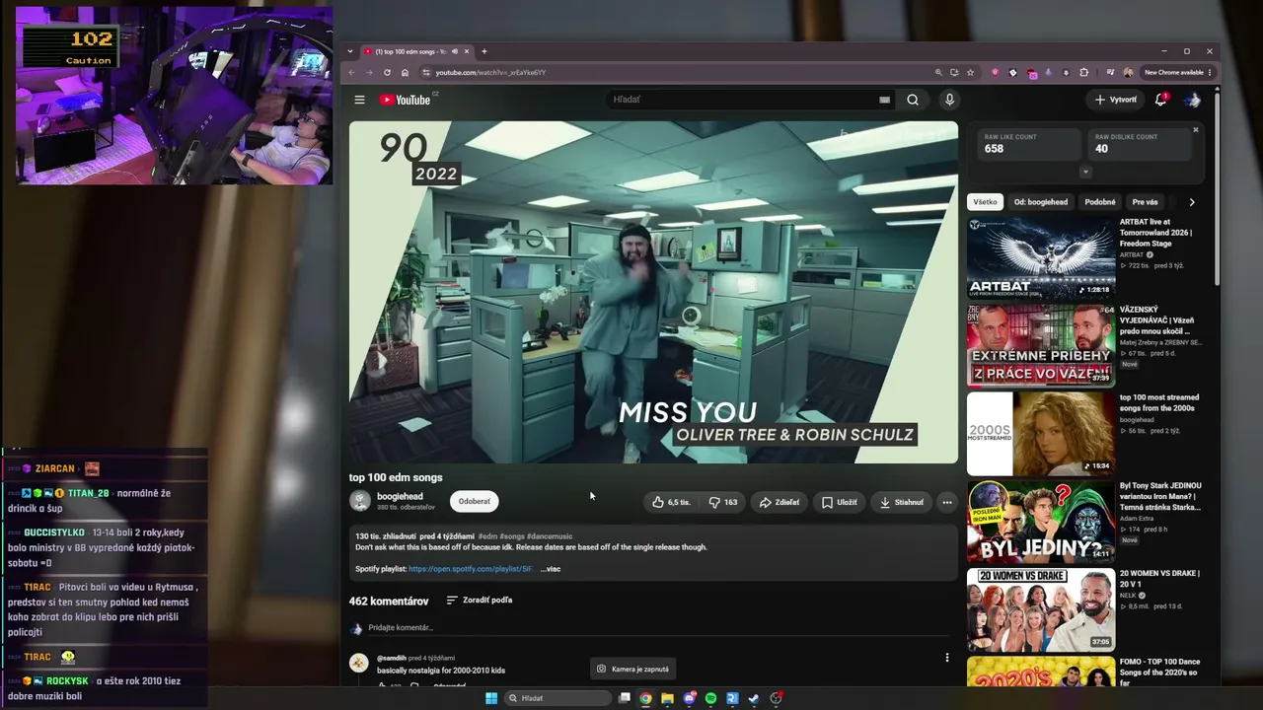Open Windows Start menu
1263x710 pixels.
(x=491, y=698)
